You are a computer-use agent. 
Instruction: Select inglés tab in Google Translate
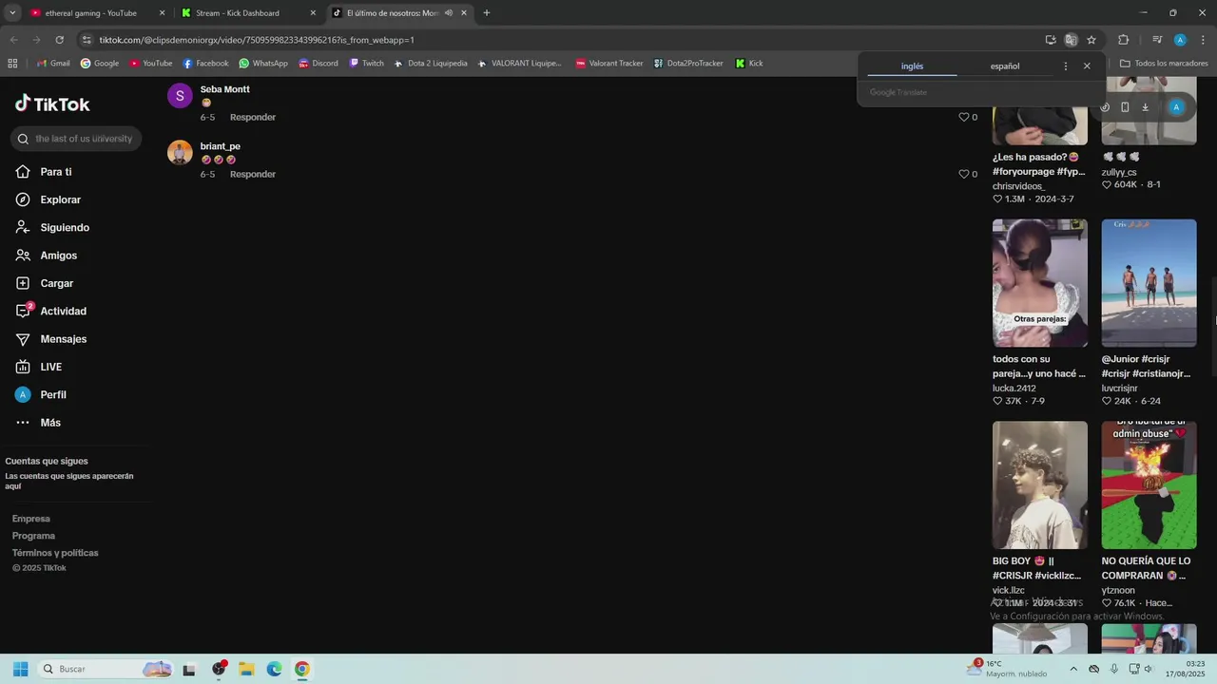tap(912, 66)
